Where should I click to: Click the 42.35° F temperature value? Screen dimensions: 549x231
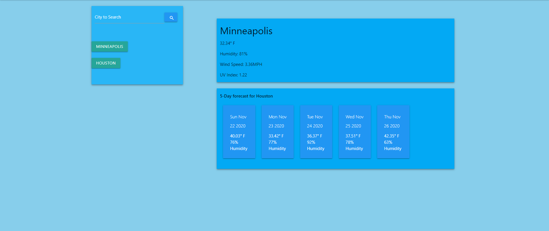(392, 136)
